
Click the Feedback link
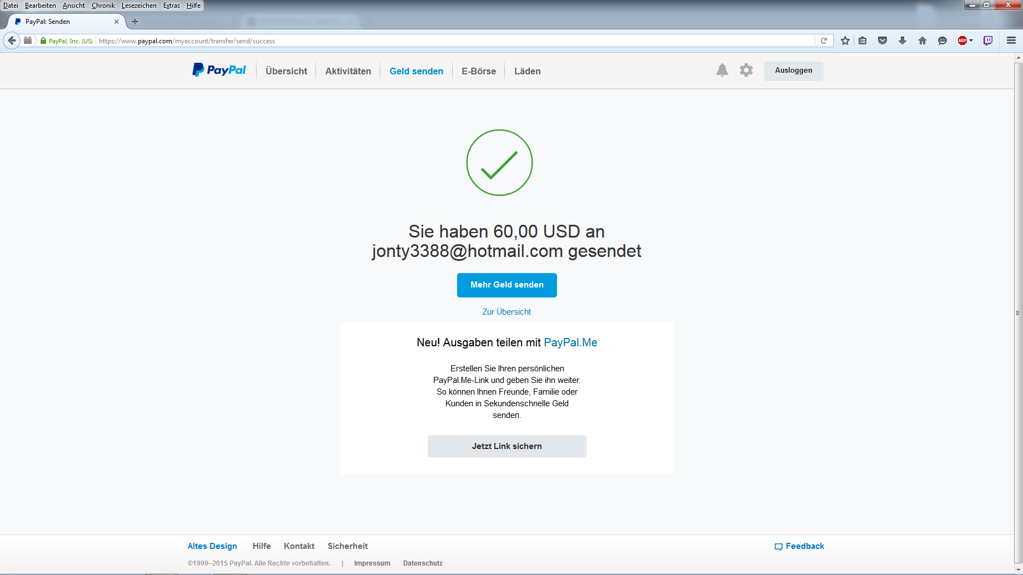tap(799, 546)
